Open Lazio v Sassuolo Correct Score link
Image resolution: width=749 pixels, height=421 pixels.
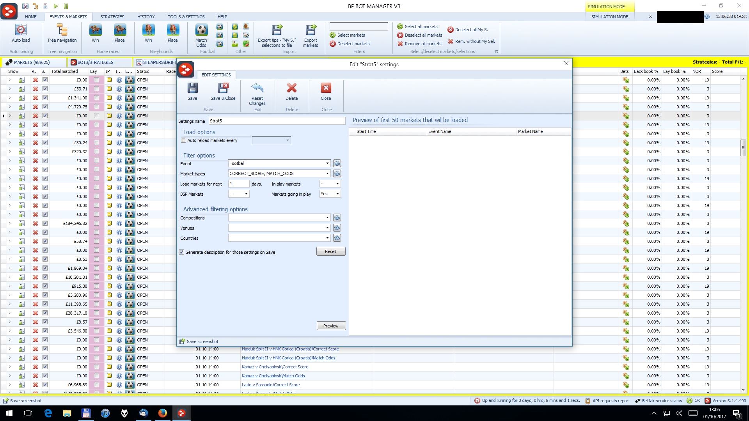pyautogui.click(x=271, y=385)
